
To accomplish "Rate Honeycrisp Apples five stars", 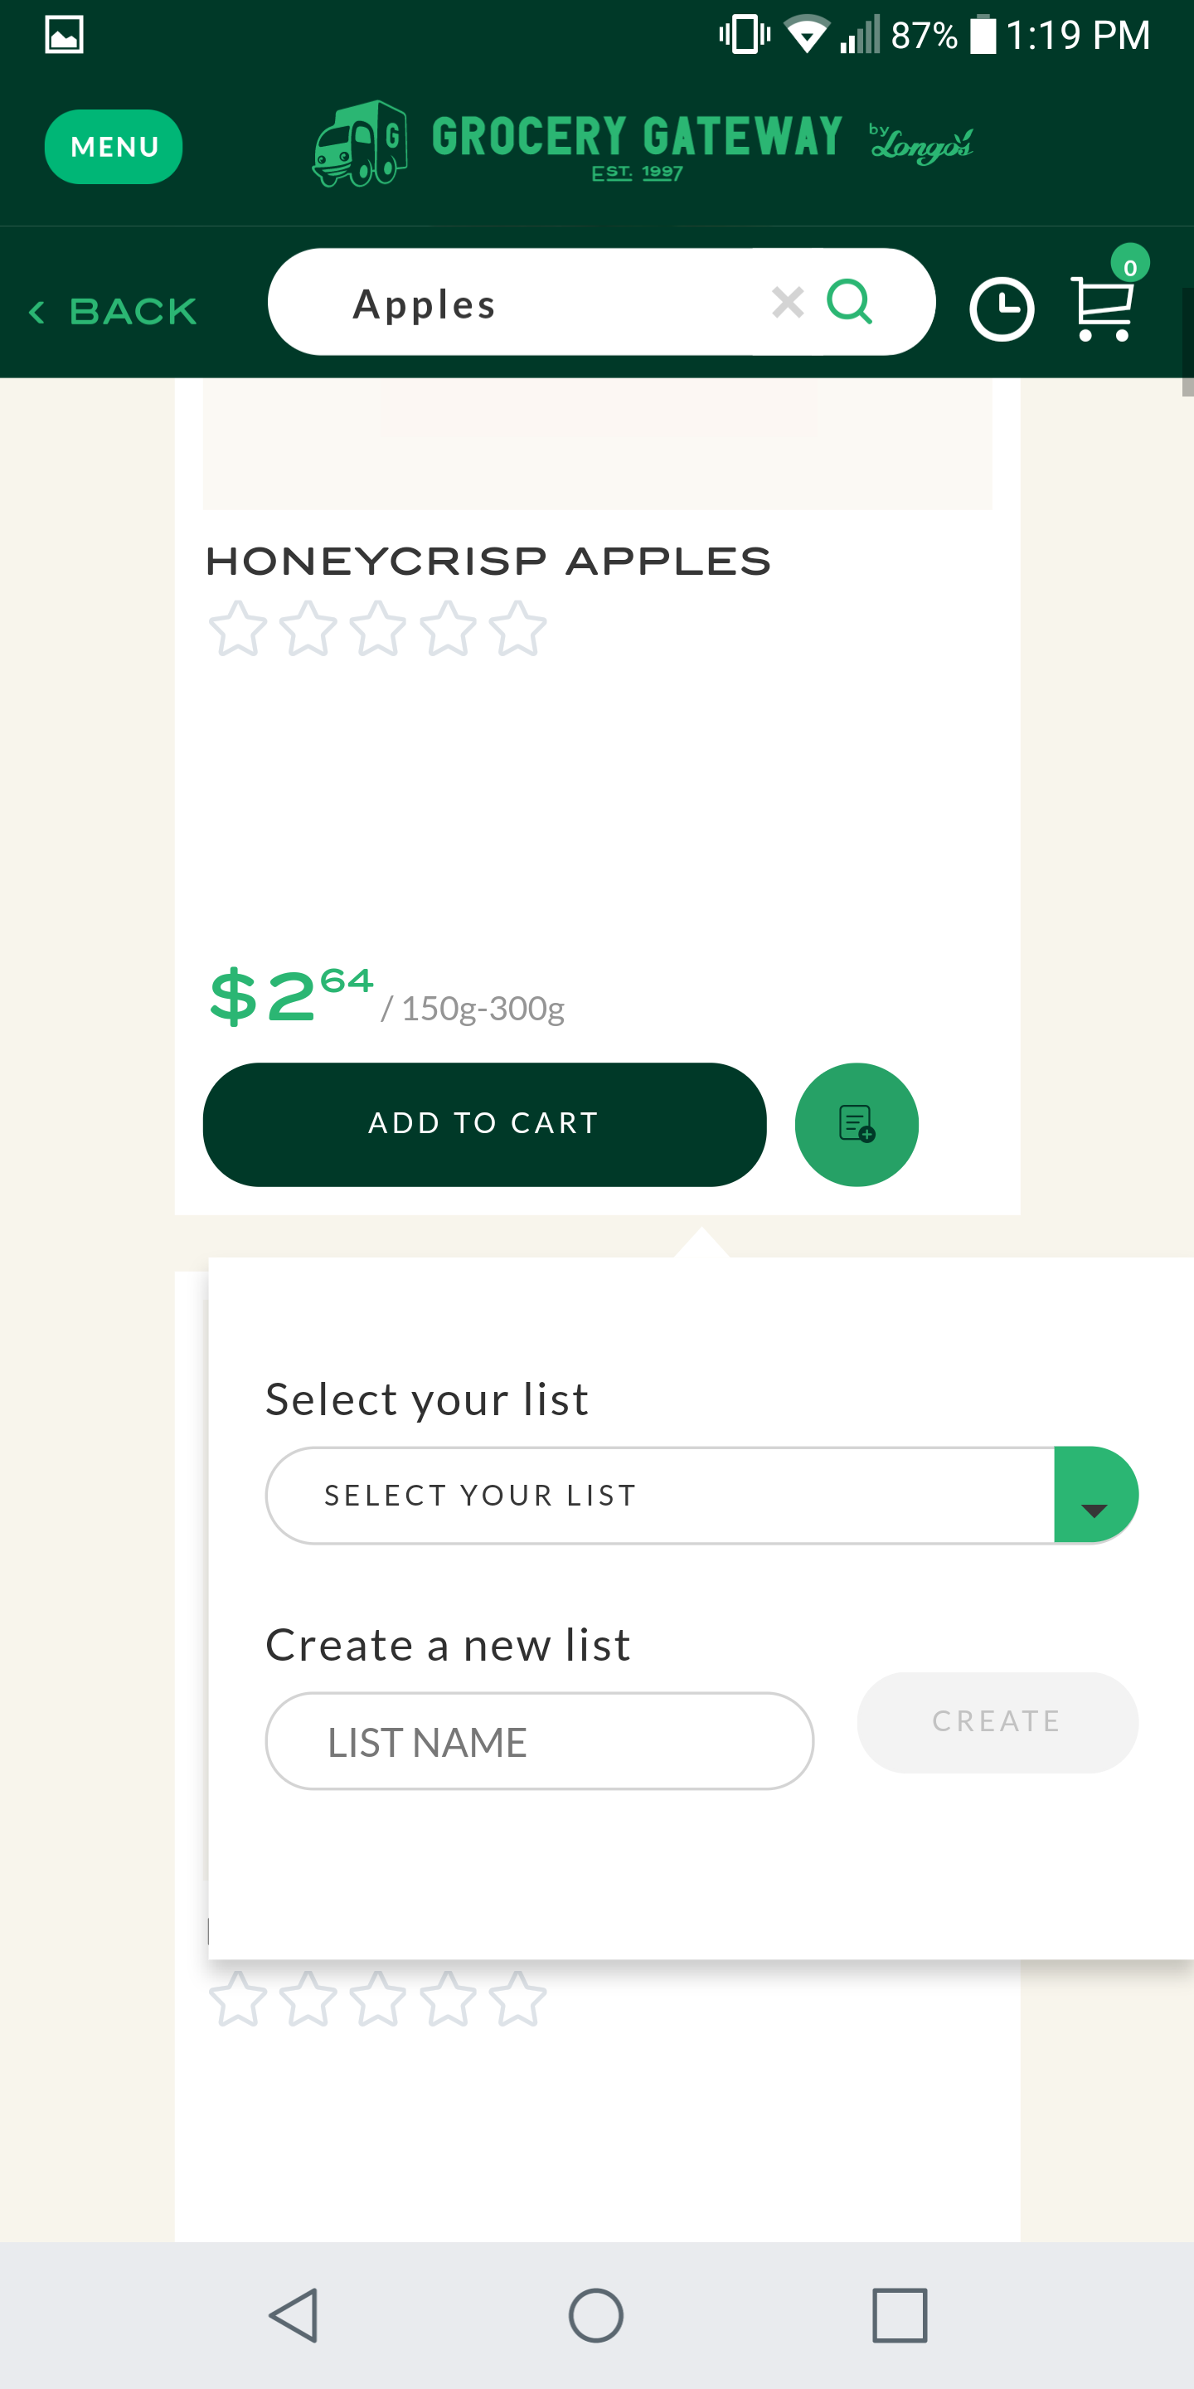I will point(517,629).
